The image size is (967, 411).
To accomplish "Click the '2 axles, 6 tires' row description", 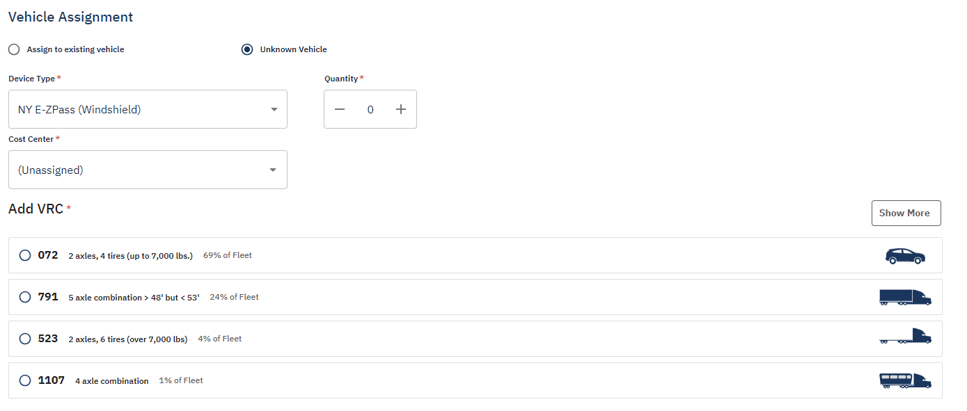I will (128, 339).
